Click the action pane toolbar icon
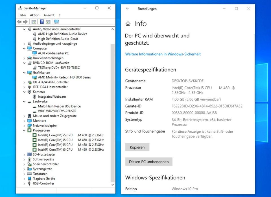 click(48, 22)
